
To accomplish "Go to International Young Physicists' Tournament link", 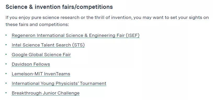I will coord(59,83).
